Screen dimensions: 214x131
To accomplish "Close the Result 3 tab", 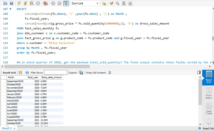I will [x=14, y=128].
